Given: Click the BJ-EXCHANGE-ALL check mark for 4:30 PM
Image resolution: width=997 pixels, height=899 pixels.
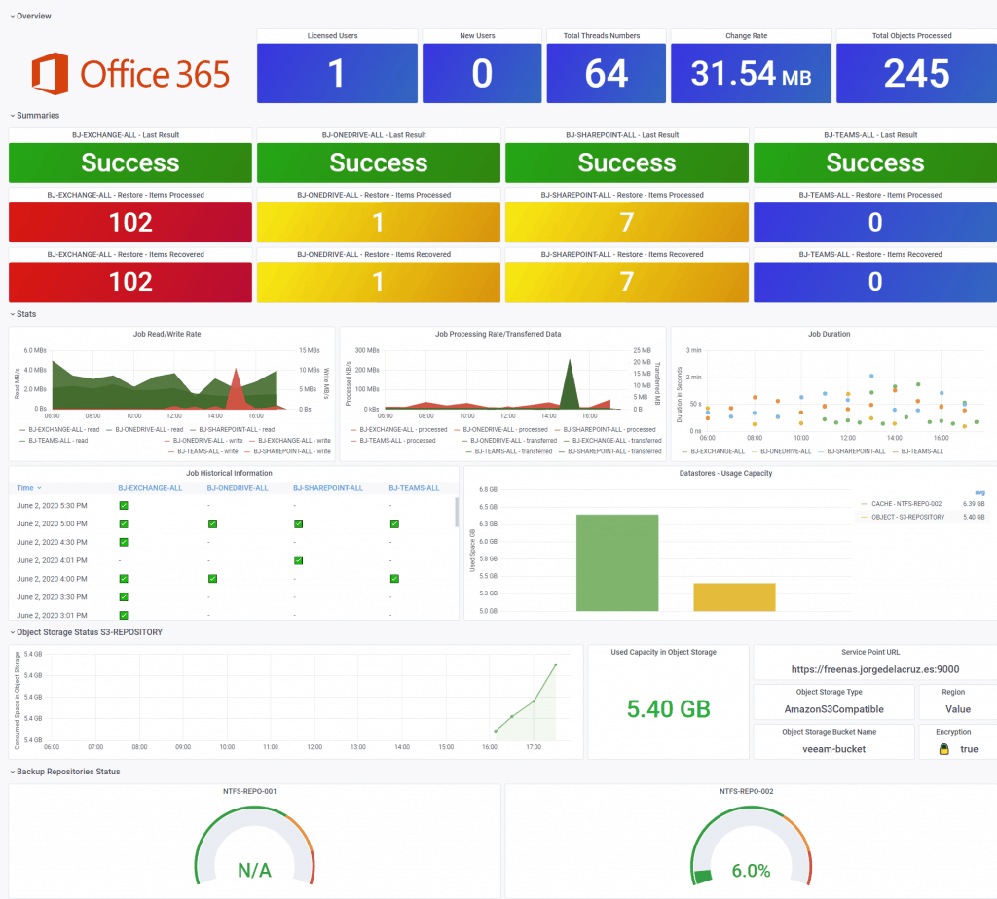Looking at the screenshot, I should [x=124, y=543].
